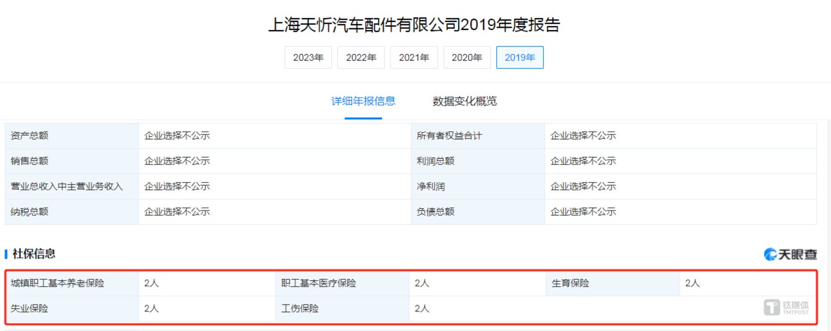Click the 净利润 label cell
Viewport: 831px width, 331px height.
(x=431, y=187)
